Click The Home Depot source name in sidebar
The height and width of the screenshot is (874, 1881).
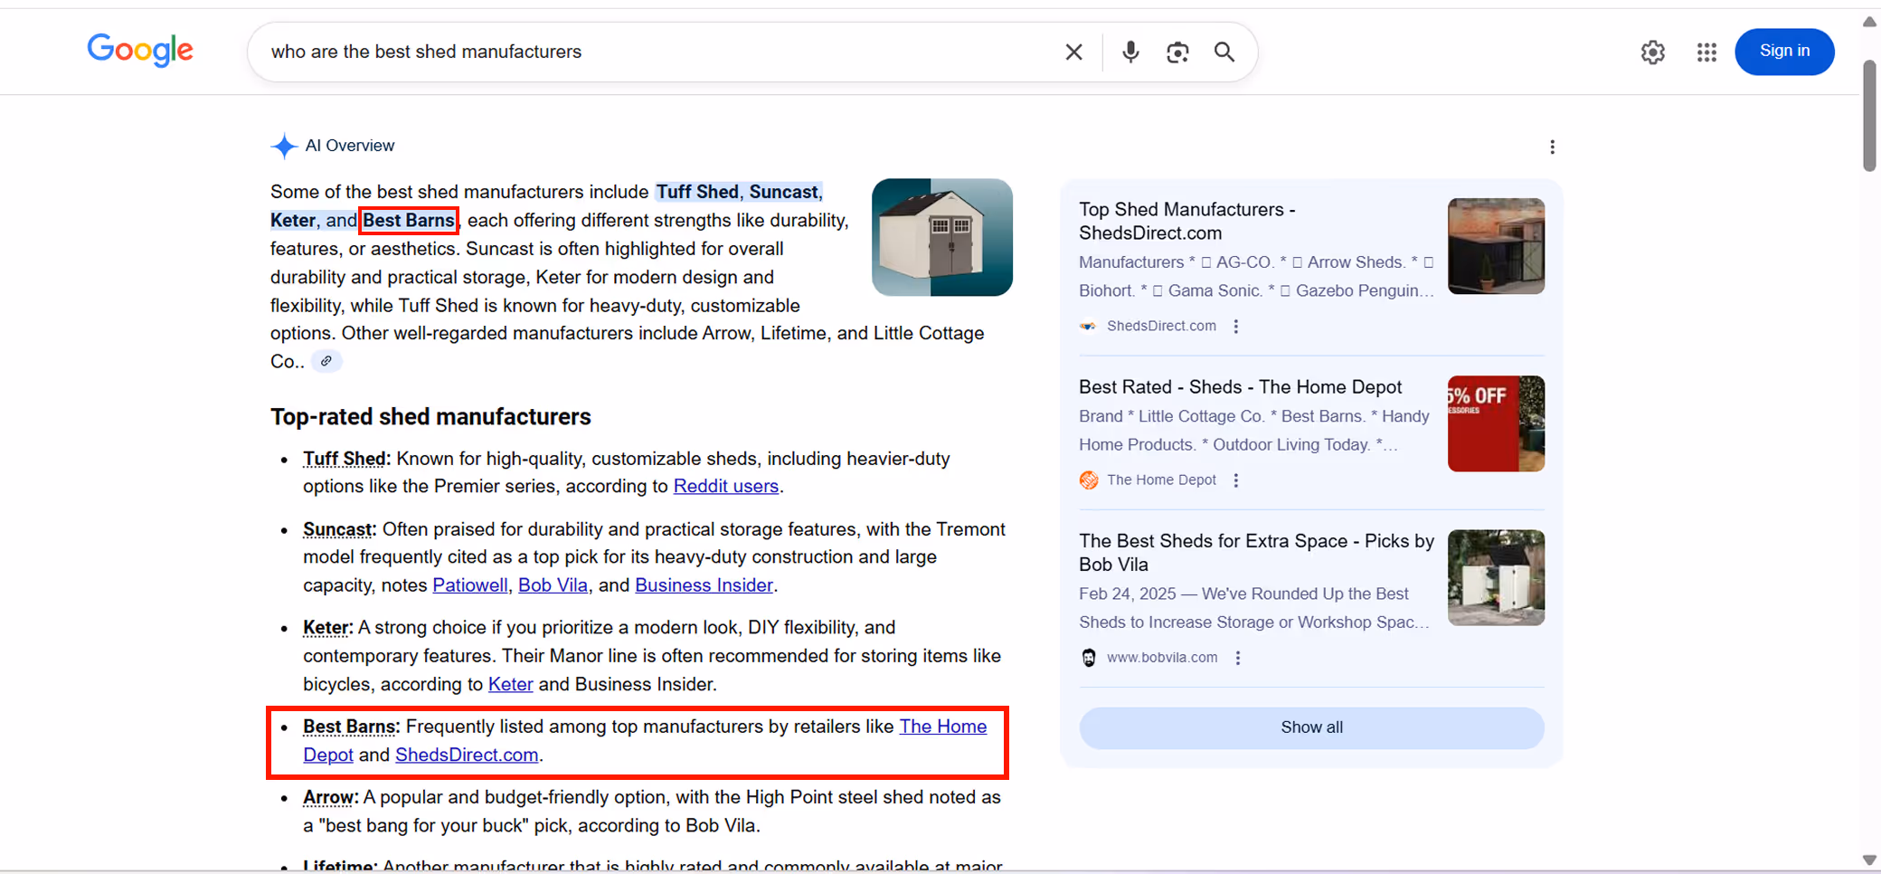pos(1161,480)
